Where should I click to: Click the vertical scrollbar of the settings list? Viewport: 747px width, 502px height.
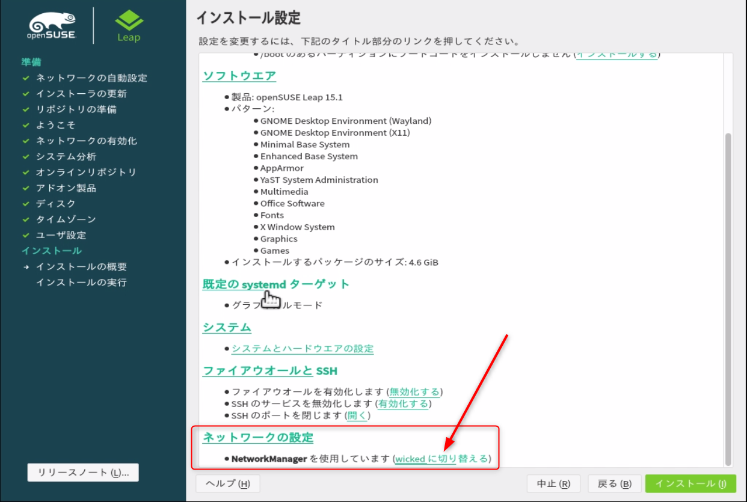[728, 299]
